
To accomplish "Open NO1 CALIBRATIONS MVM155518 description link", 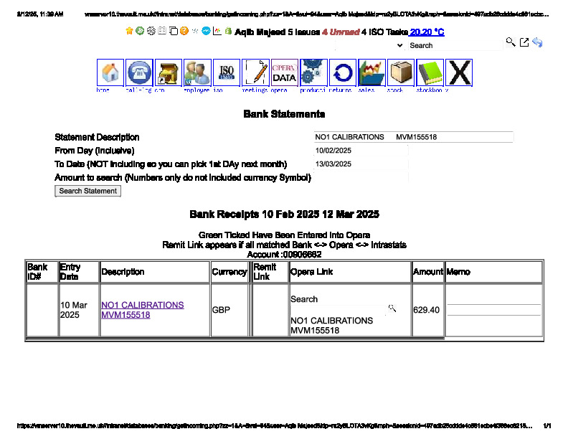I will [x=142, y=310].
